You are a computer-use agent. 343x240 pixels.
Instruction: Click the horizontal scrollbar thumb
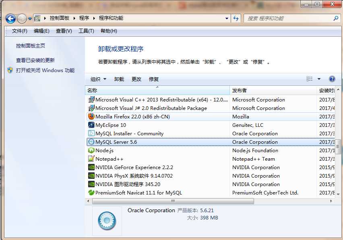173,201
